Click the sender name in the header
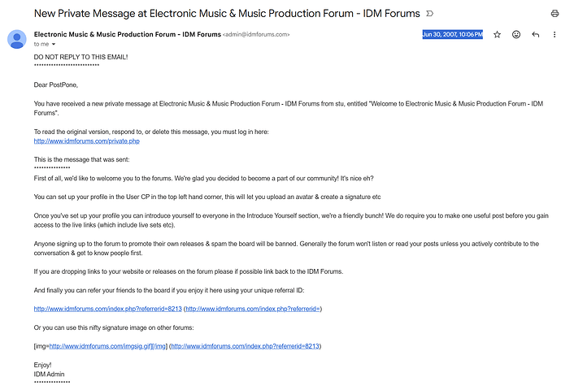Image resolution: width=561 pixels, height=390 pixels. 127,34
